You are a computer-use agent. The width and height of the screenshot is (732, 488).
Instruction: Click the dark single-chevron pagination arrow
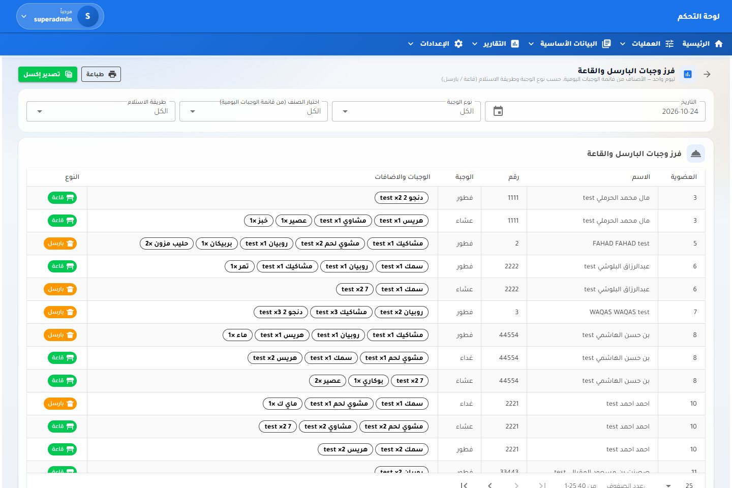point(490,485)
